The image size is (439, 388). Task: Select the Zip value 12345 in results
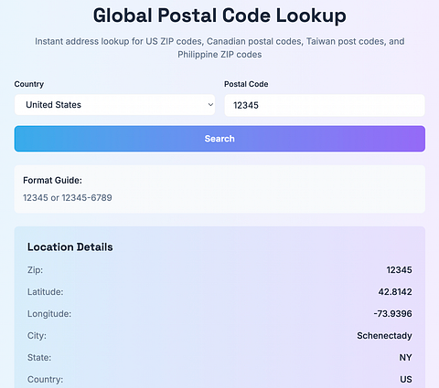click(399, 270)
